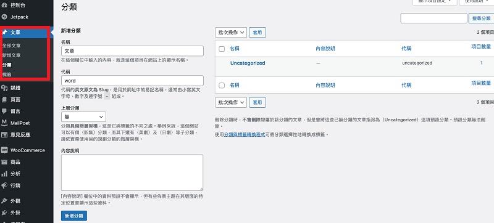Click the Appearance (外觀) brush icon
The image size is (494, 223).
[4, 201]
